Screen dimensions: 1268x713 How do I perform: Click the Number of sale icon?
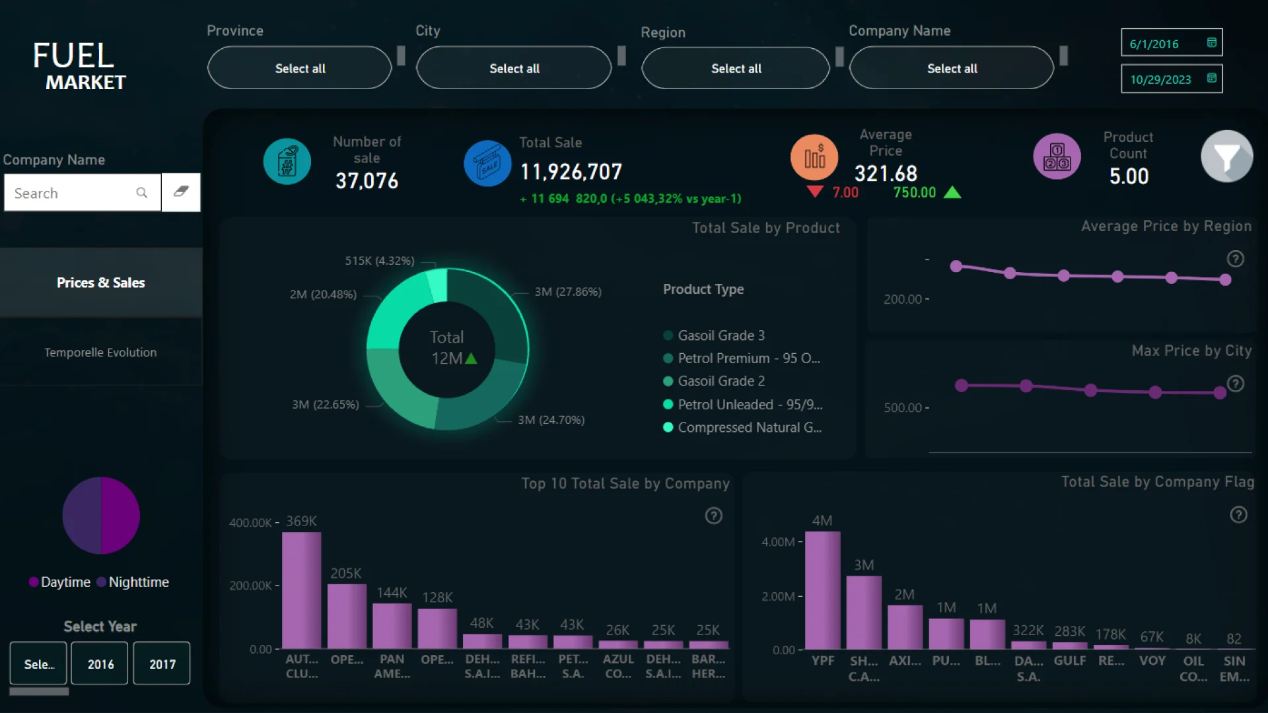click(287, 162)
